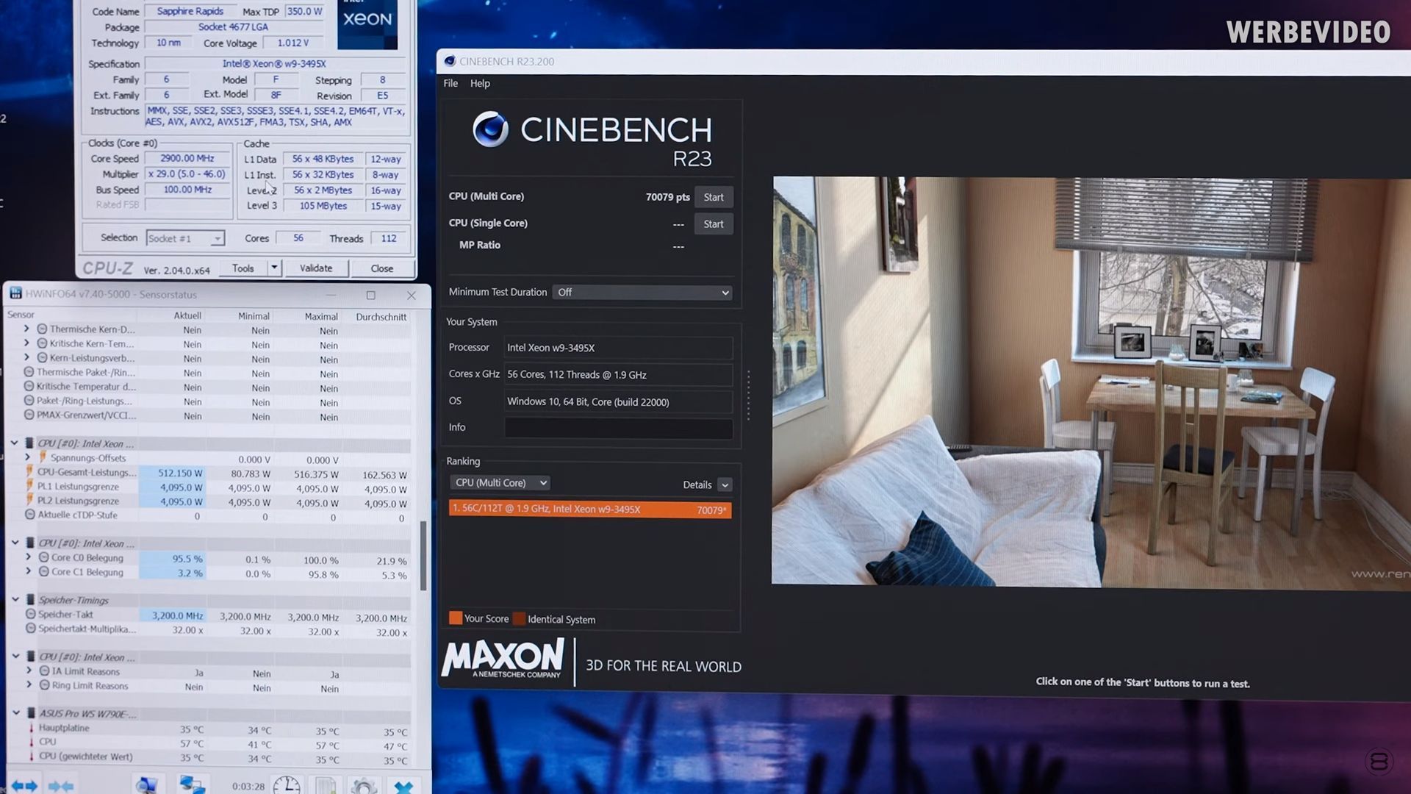The height and width of the screenshot is (794, 1411).
Task: Click the thermometer icon beside Hauptplatine
Action: click(x=31, y=728)
